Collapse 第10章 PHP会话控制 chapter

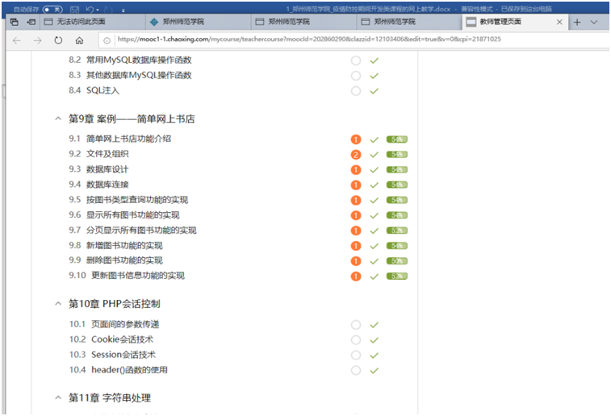coord(57,304)
